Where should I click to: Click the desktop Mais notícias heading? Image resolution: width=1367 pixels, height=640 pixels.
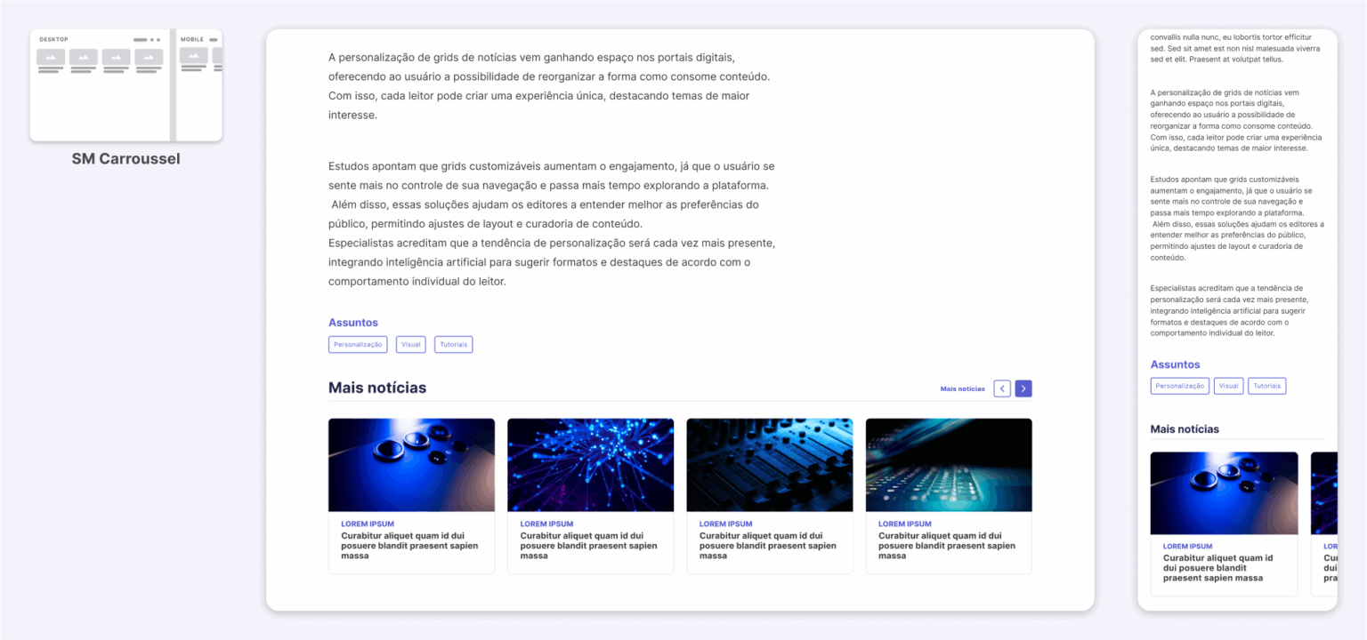[377, 388]
